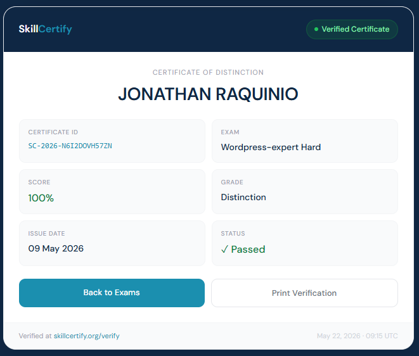Click certificate ID SC-2026-N6I2DOVH57ZN

click(70, 146)
